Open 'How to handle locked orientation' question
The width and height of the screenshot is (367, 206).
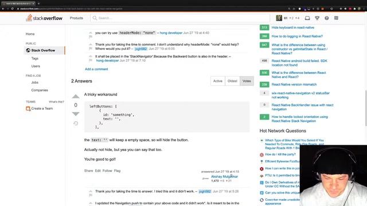pyautogui.click(x=299, y=119)
